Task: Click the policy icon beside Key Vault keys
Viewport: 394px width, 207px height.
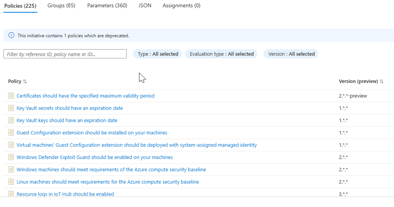Action: pos(11,120)
